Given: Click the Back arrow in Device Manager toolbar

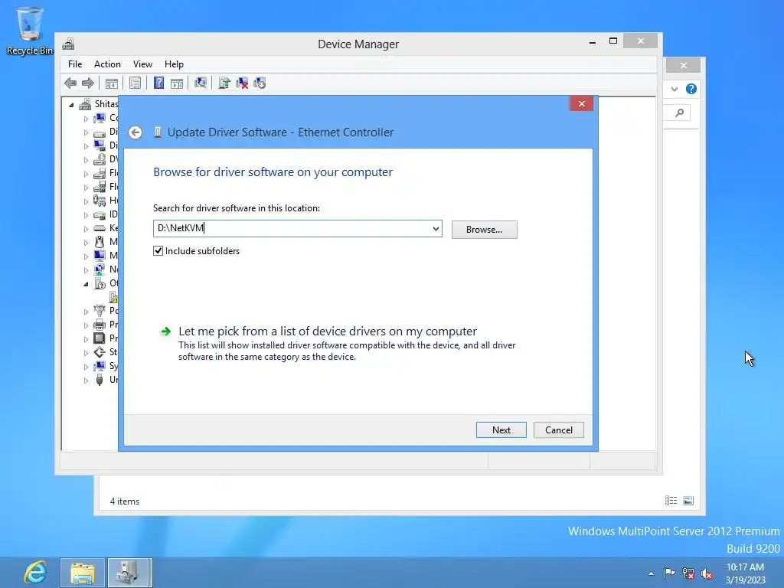Looking at the screenshot, I should coord(70,83).
